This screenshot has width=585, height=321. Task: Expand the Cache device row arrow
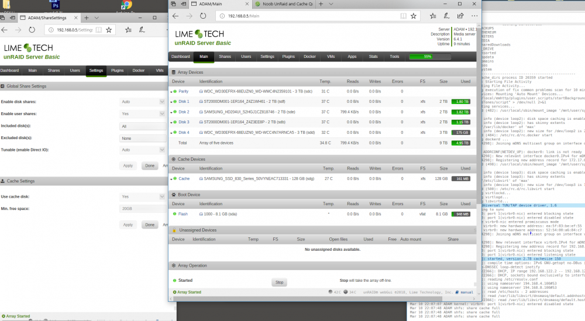point(171,180)
